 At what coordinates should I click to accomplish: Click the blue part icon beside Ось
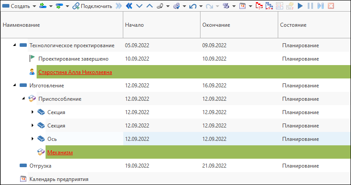(41, 139)
